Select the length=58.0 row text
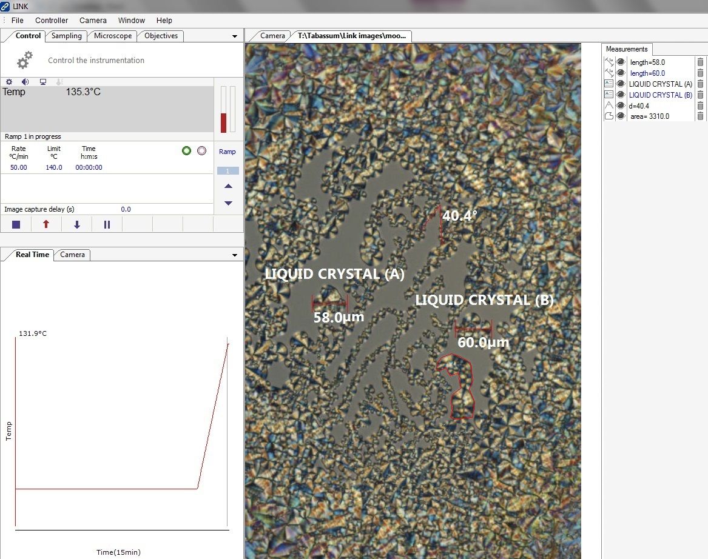The width and height of the screenshot is (708, 559). (647, 62)
